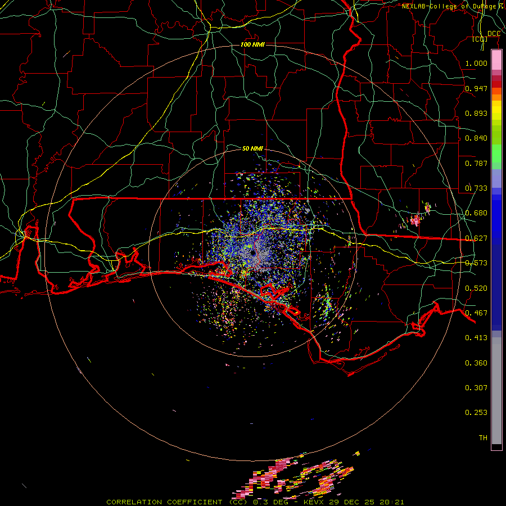
Task: Click the DCC product label
Action: point(494,34)
